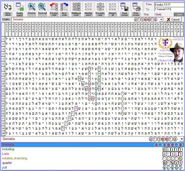
Task: Open the Codes dropdown arrow
Action: [161, 20]
